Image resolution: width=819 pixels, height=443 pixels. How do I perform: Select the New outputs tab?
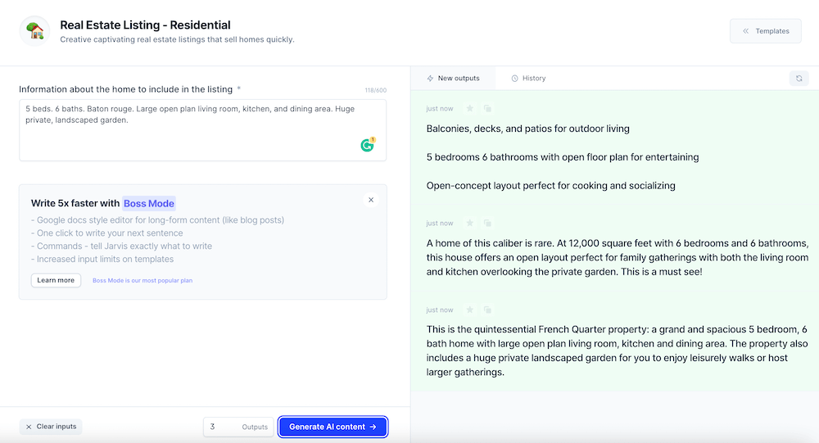[453, 79]
